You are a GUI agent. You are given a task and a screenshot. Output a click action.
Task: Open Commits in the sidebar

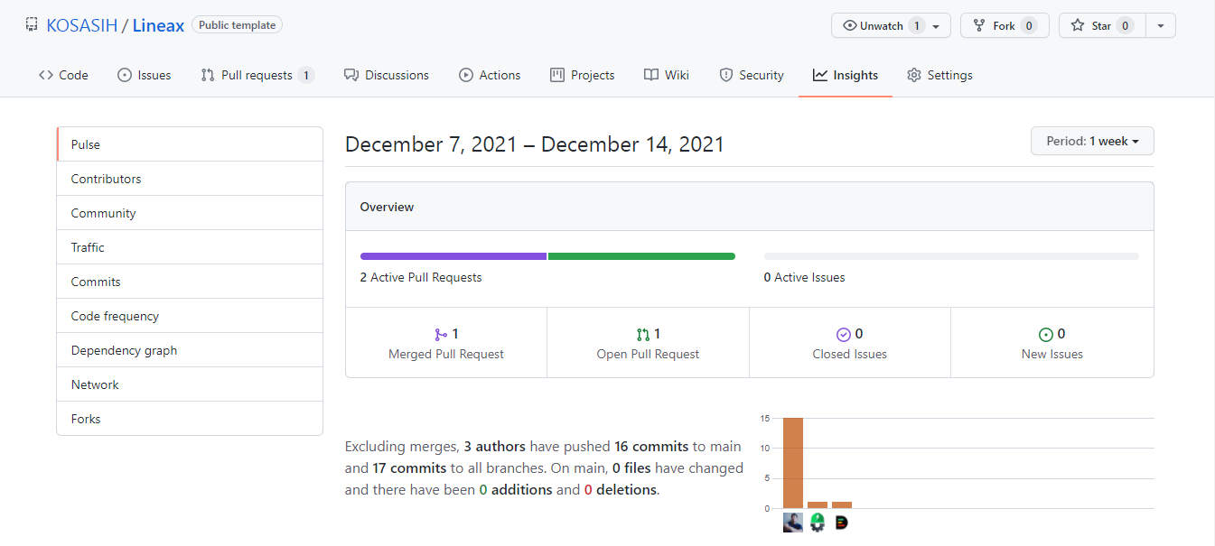(190, 282)
